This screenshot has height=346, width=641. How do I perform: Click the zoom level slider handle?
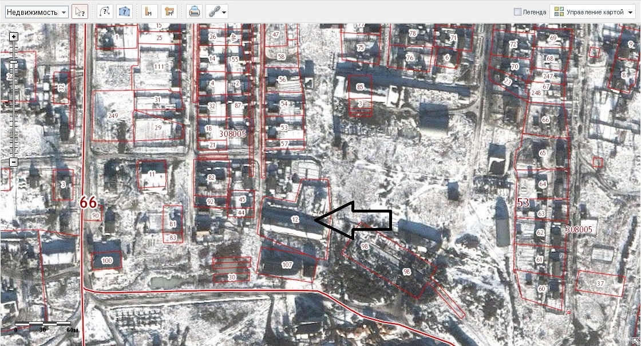(14, 62)
